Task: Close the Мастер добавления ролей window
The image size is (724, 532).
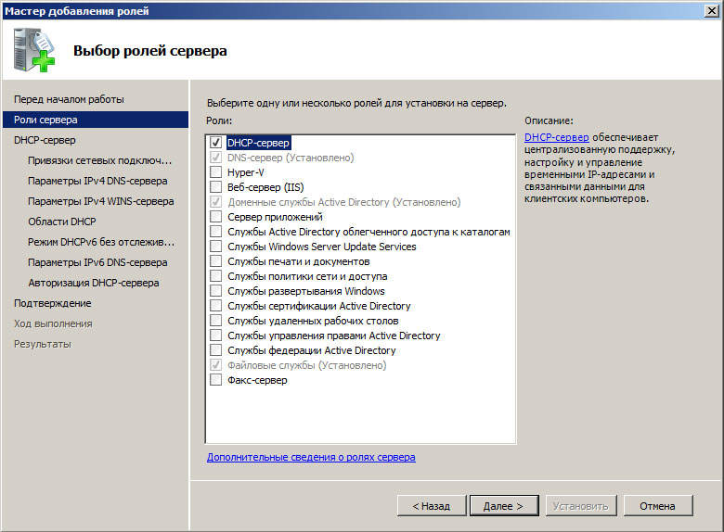Action: [712, 11]
